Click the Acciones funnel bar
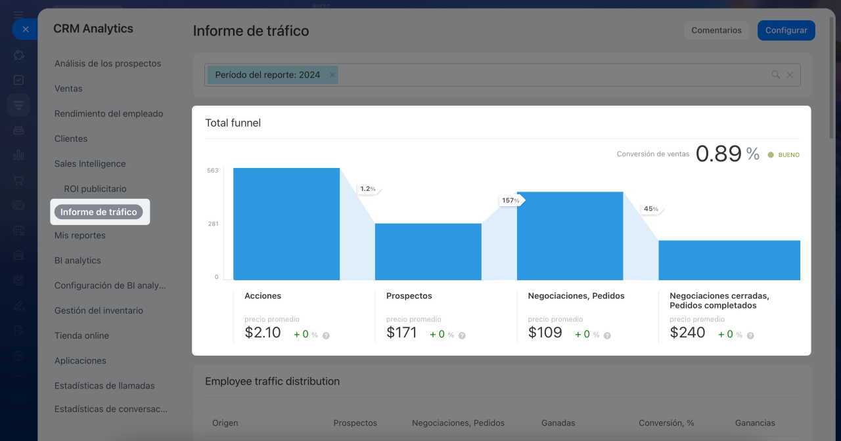 pos(286,224)
